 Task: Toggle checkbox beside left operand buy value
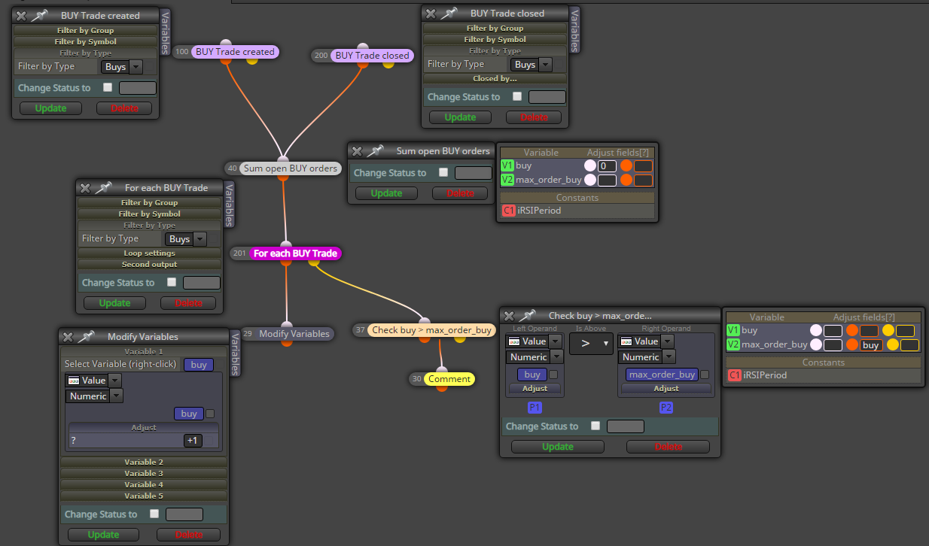(x=553, y=375)
